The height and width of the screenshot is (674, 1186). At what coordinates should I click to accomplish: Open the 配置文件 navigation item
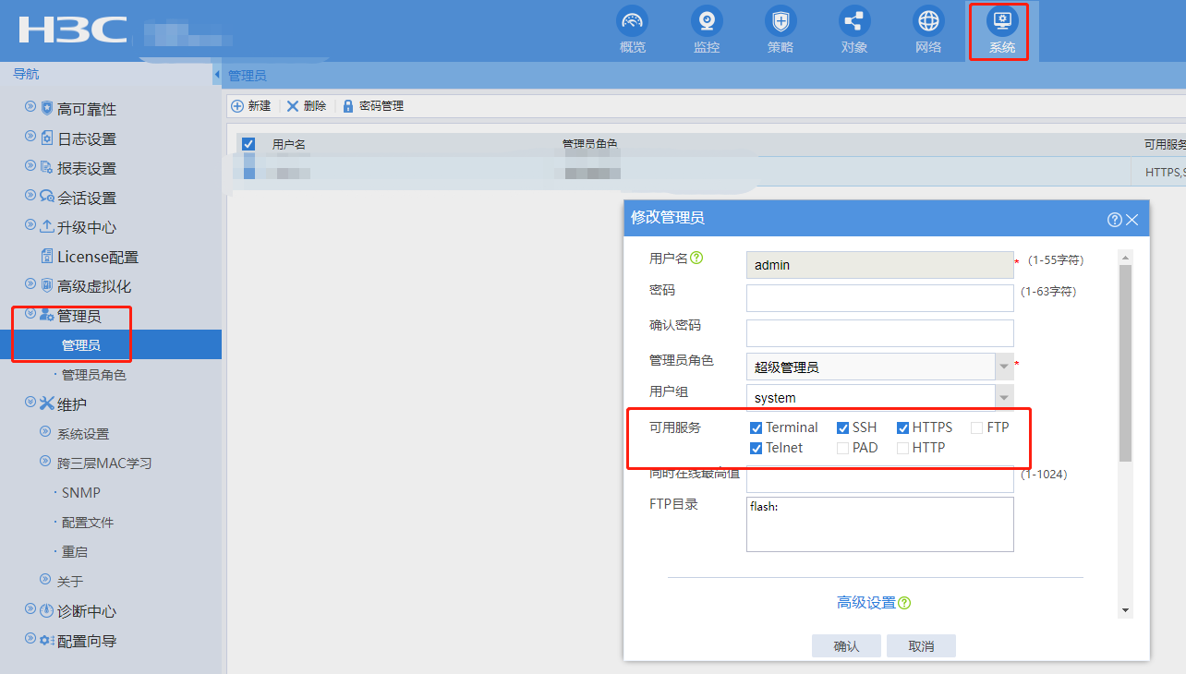88,523
